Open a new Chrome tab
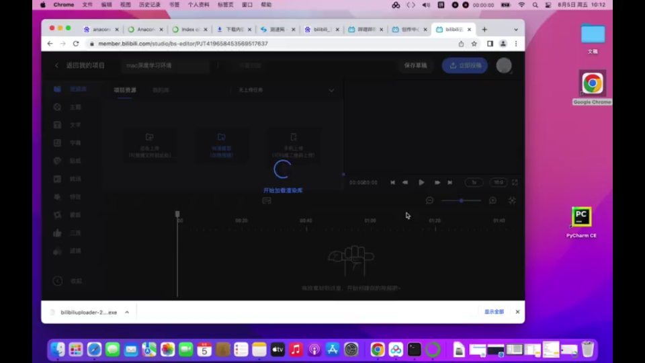The image size is (645, 363). [x=484, y=30]
